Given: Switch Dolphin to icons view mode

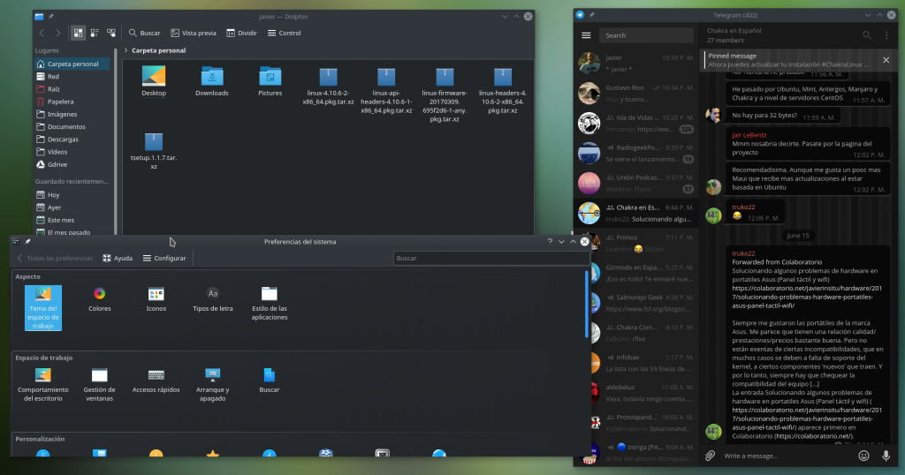Looking at the screenshot, I should coord(78,33).
